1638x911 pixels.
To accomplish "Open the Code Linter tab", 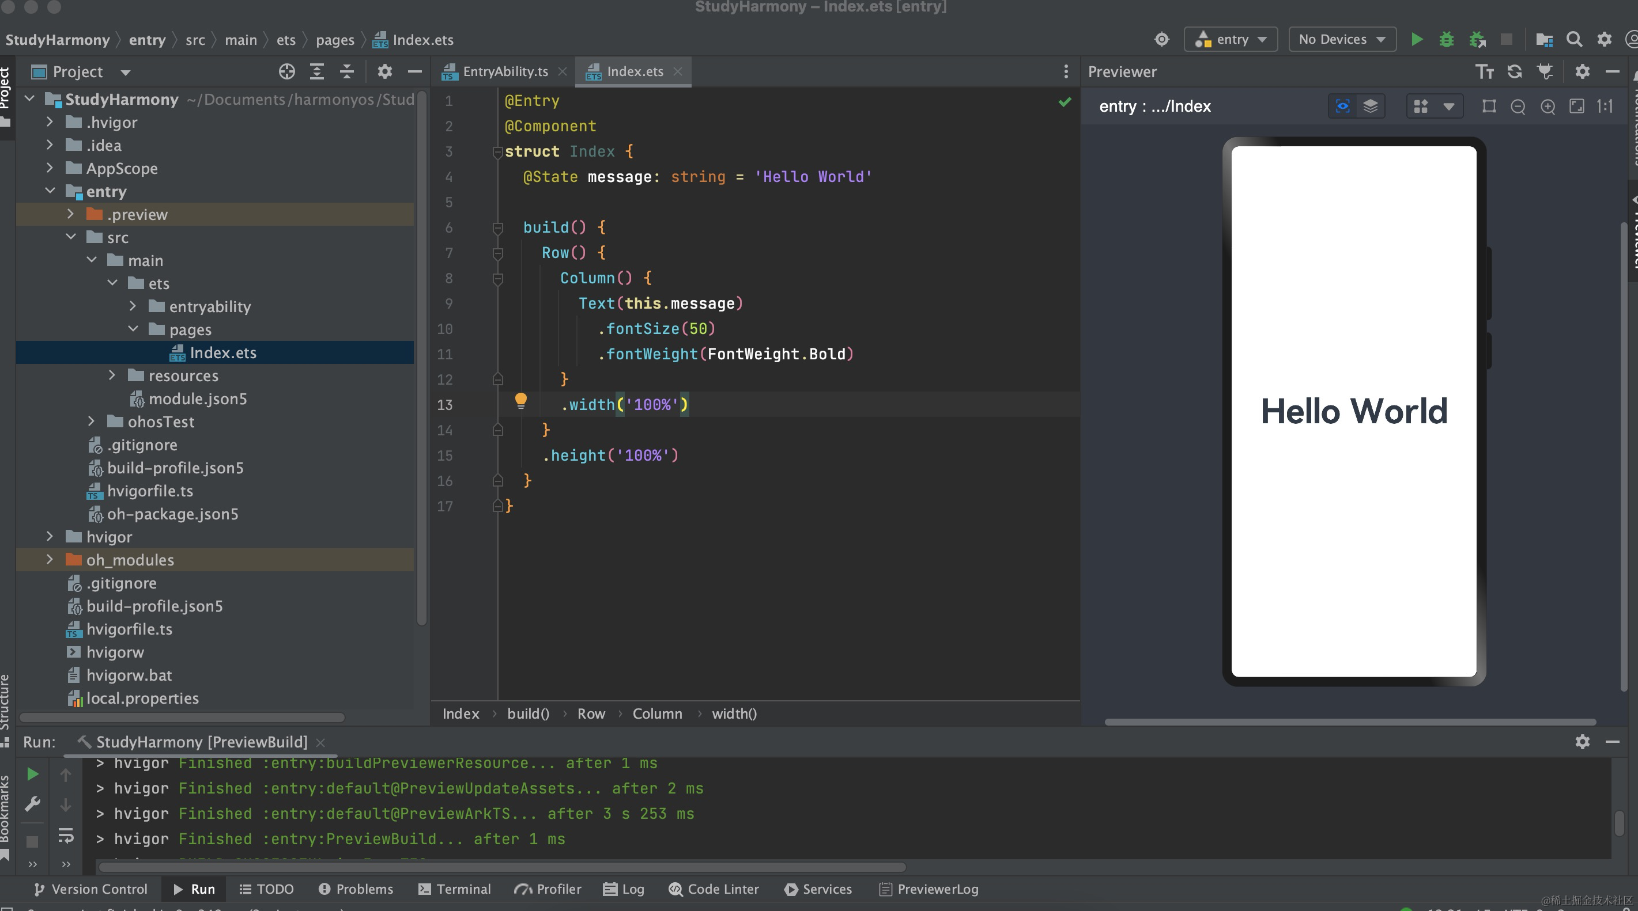I will point(714,889).
